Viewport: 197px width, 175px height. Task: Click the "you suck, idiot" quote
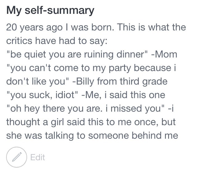tap(42, 95)
